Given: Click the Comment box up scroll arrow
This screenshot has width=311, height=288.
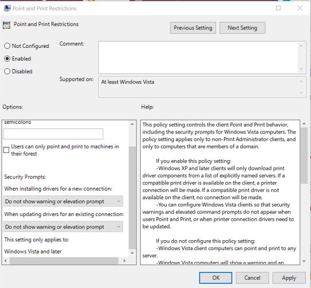Looking at the screenshot, I should (301, 46).
